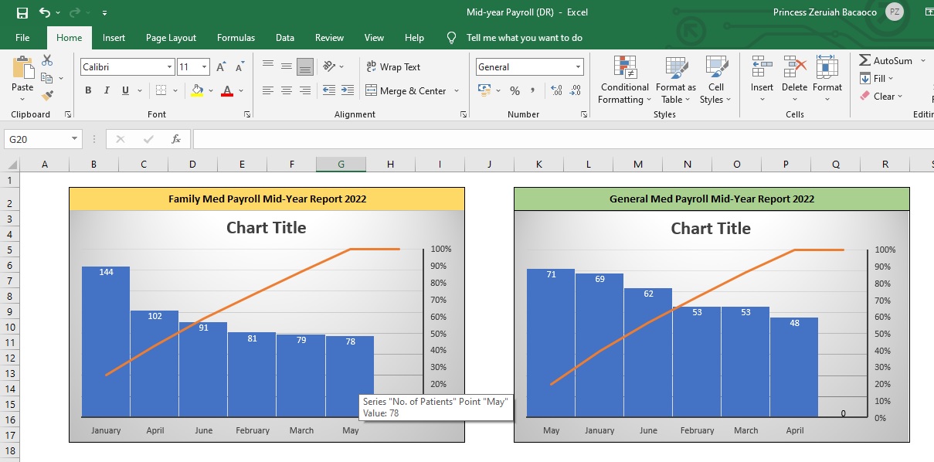This screenshot has height=462, width=934.
Task: Apply the Borders icon to cells
Action: click(160, 90)
